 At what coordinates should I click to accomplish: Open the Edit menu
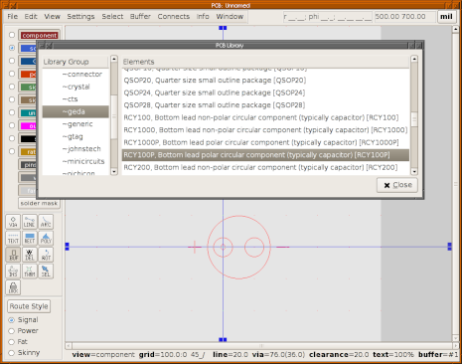coord(31,16)
